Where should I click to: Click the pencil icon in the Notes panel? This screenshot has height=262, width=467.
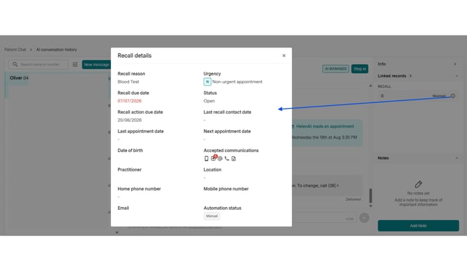pos(418,184)
